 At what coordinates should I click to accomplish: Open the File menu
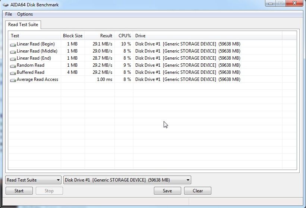9,14
